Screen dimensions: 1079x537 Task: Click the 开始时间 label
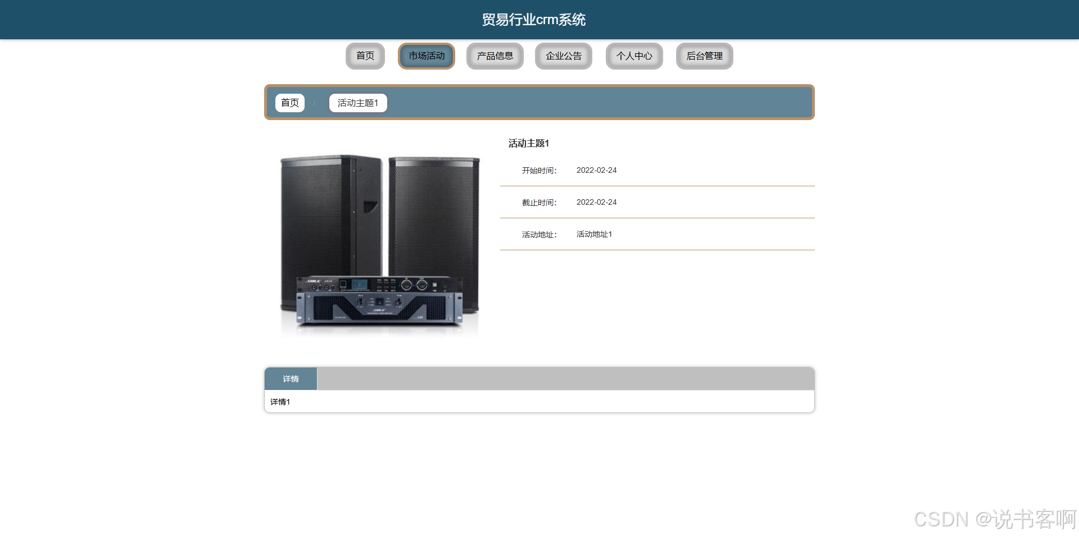point(539,171)
